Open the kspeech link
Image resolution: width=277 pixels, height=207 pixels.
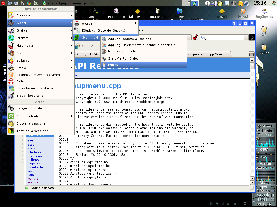tap(35, 163)
